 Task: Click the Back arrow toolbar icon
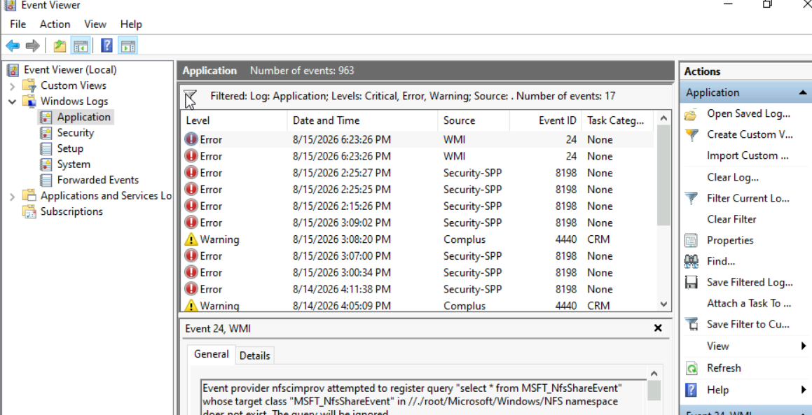click(13, 46)
